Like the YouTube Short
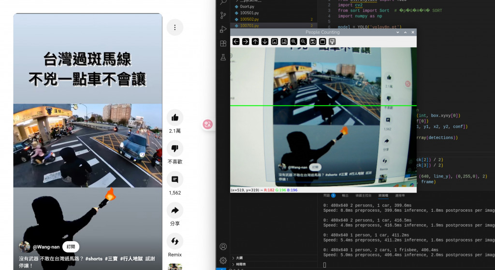The height and width of the screenshot is (270, 495). click(175, 118)
